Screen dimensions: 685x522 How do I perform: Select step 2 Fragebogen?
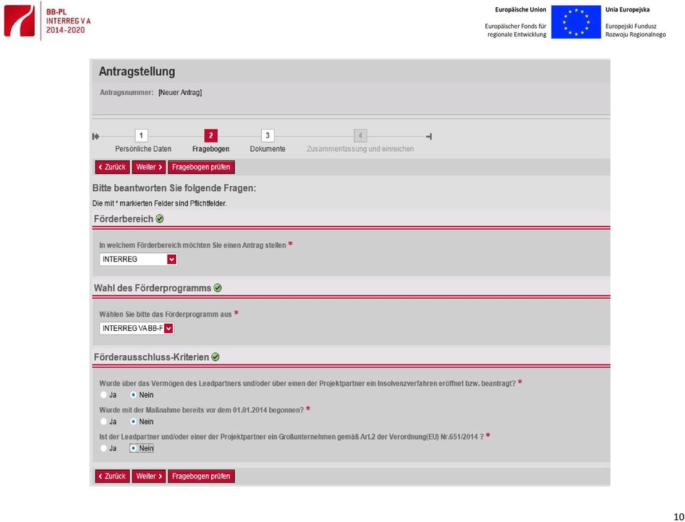(x=210, y=135)
